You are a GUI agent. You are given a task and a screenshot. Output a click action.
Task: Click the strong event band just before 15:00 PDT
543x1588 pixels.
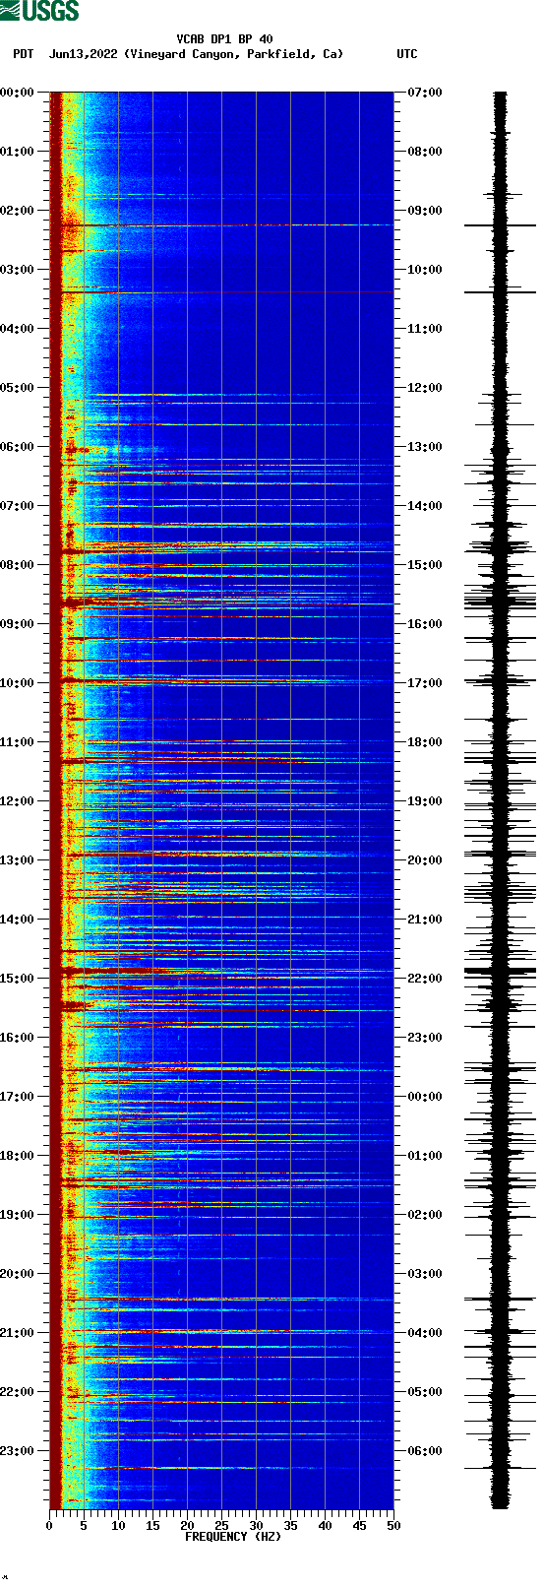coord(221,971)
